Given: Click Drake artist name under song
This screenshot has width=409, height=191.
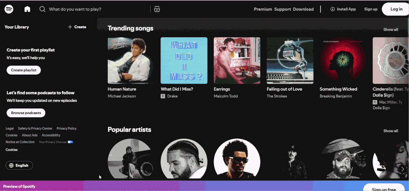Looking at the screenshot, I should (172, 96).
